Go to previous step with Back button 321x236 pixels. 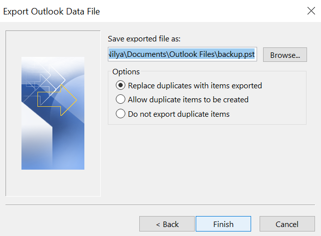(x=167, y=224)
